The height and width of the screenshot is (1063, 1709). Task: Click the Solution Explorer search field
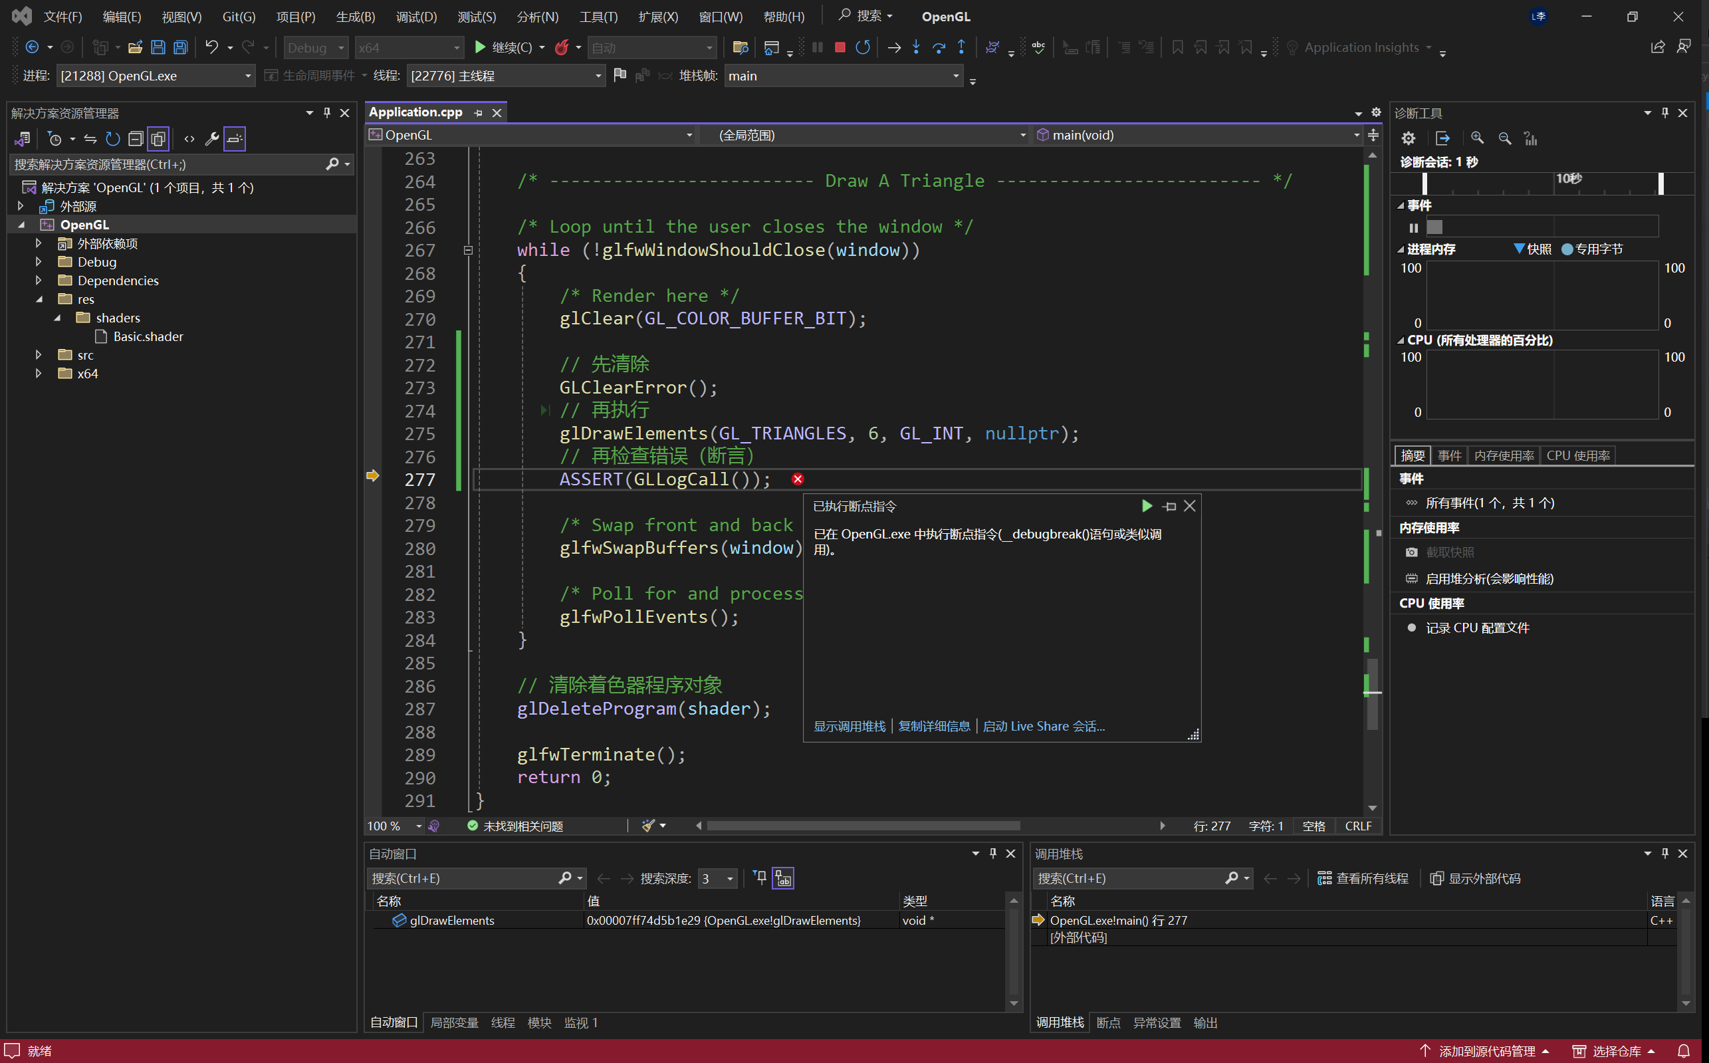pyautogui.click(x=168, y=164)
